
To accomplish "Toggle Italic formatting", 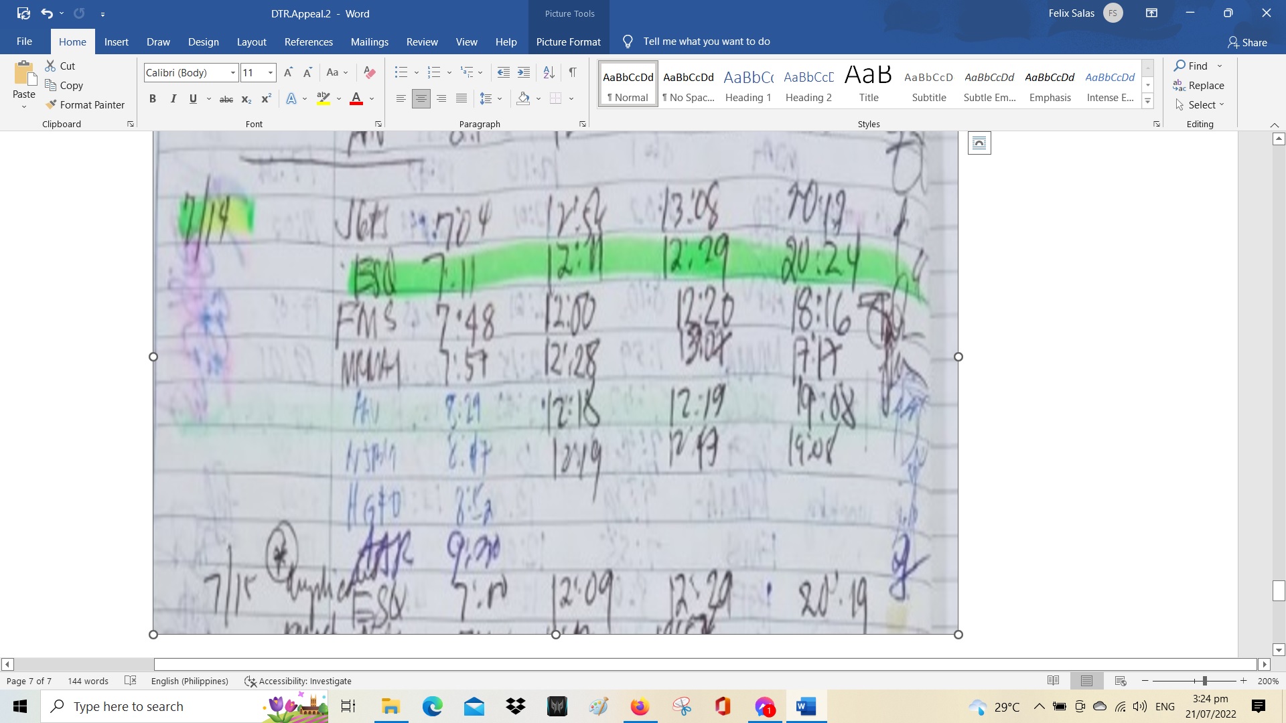I will 173,99.
